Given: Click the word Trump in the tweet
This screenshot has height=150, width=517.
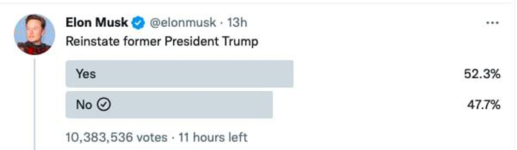Looking at the screenshot, I should [240, 42].
